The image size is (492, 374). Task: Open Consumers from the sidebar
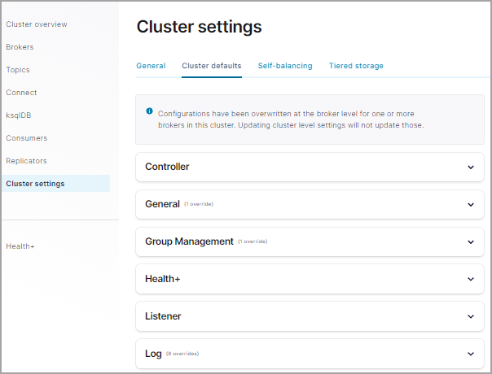pyautogui.click(x=26, y=138)
